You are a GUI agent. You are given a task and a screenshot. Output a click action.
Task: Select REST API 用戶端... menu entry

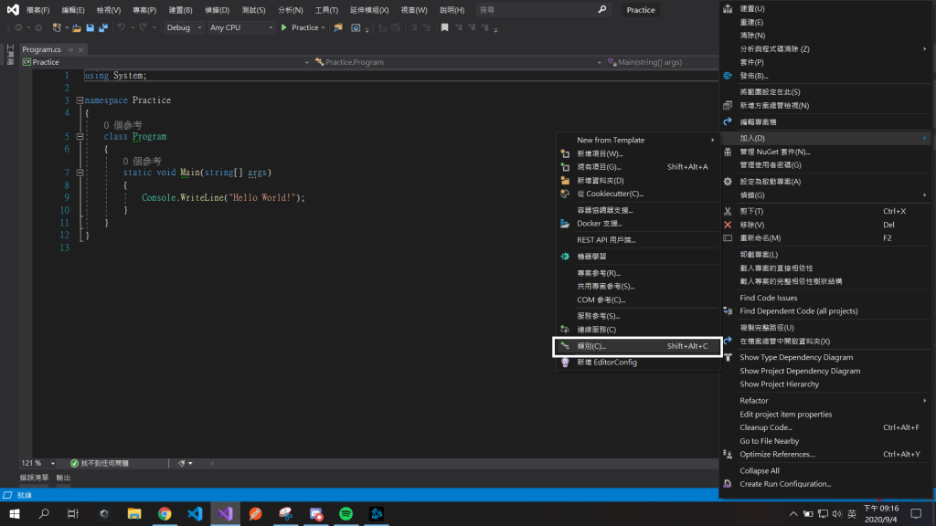click(x=637, y=240)
